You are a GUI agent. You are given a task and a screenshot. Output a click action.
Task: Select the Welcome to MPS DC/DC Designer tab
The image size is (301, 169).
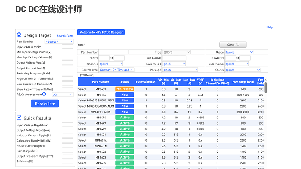click(x=101, y=32)
